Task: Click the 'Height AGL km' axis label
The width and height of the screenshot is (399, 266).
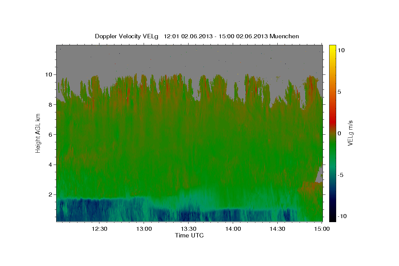Action: click(x=38, y=133)
